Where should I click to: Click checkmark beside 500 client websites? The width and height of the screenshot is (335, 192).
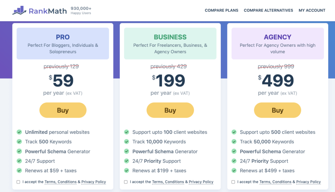click(234, 132)
